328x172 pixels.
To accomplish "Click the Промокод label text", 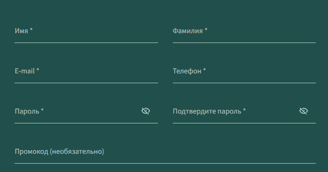I will point(31,151).
